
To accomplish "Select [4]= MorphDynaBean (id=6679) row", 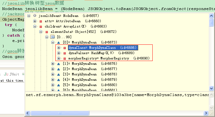I will click(90, 79).
